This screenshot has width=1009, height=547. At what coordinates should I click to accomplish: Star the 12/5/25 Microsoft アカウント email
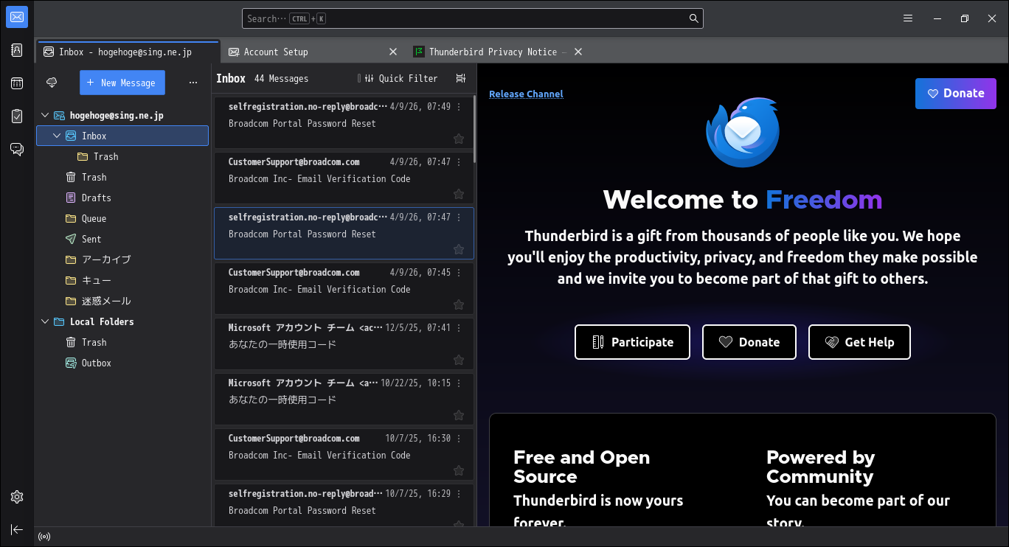(458, 360)
